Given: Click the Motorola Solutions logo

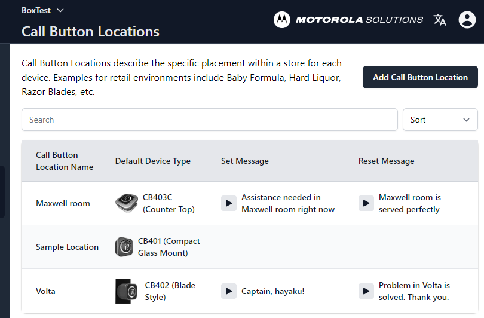Looking at the screenshot, I should tap(348, 20).
